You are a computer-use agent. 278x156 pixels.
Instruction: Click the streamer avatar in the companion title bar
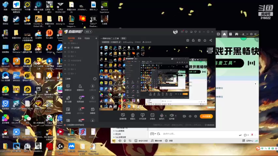point(175,32)
